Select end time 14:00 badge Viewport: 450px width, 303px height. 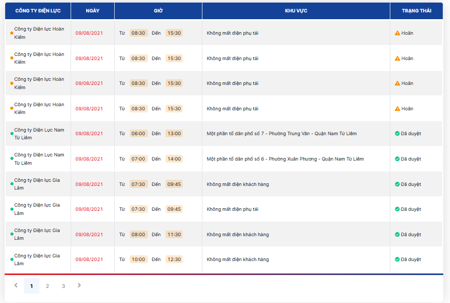click(174, 159)
